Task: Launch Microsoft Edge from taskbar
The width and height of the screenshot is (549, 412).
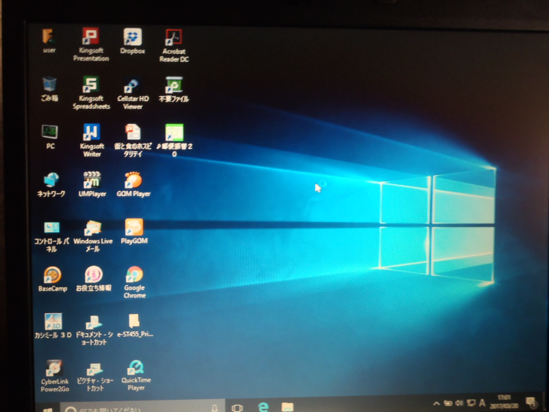Action: (263, 406)
